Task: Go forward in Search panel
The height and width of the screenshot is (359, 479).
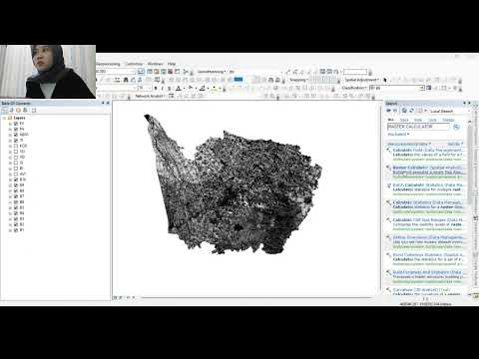Action: coord(395,111)
